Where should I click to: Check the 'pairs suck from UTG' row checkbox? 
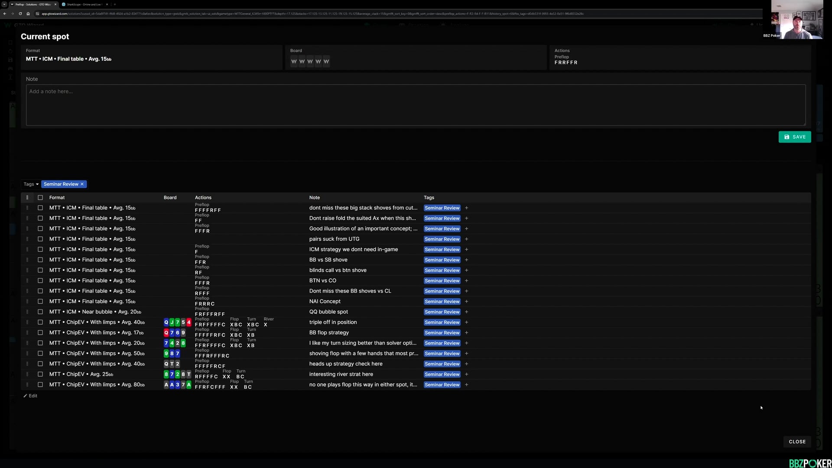[40, 239]
